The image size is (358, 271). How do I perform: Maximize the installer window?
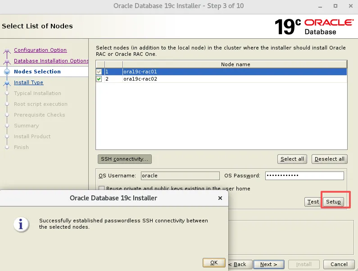(x=335, y=6)
